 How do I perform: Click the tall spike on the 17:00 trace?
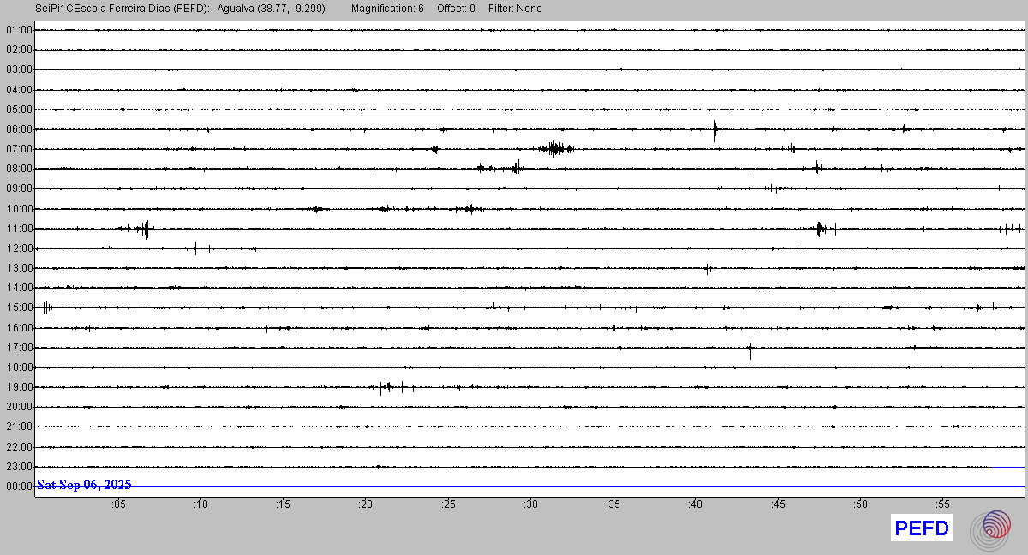point(750,348)
